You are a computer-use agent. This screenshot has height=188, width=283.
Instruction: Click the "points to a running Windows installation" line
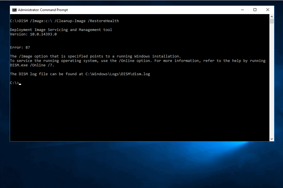95,56
